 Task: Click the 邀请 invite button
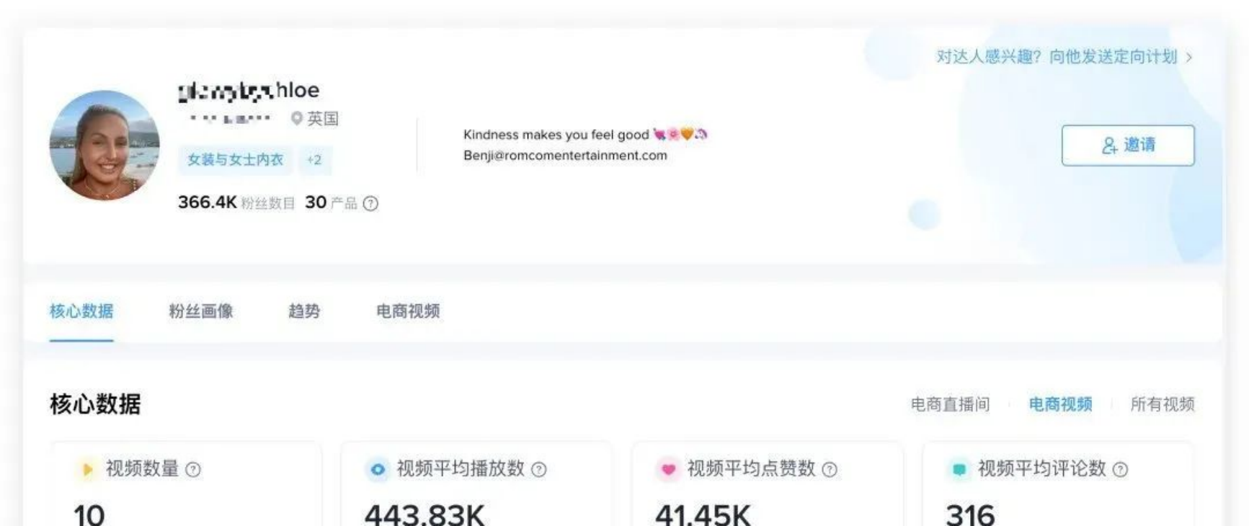point(1128,146)
